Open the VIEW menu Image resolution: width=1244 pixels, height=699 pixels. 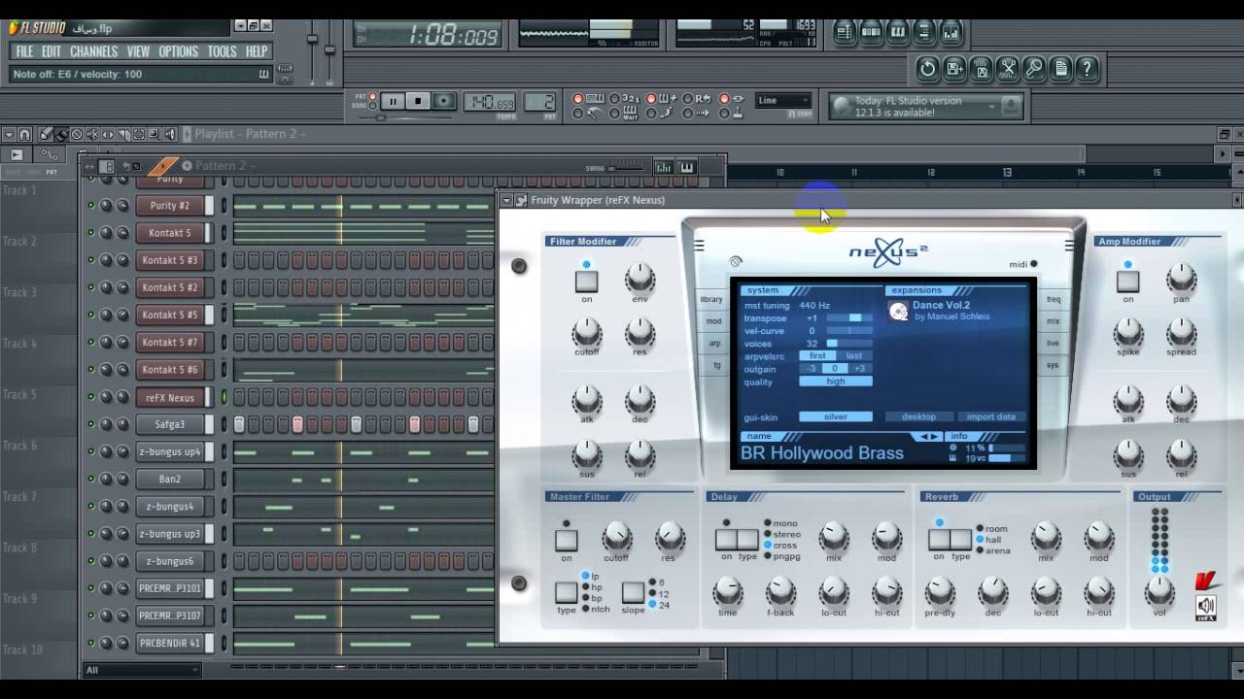(138, 51)
